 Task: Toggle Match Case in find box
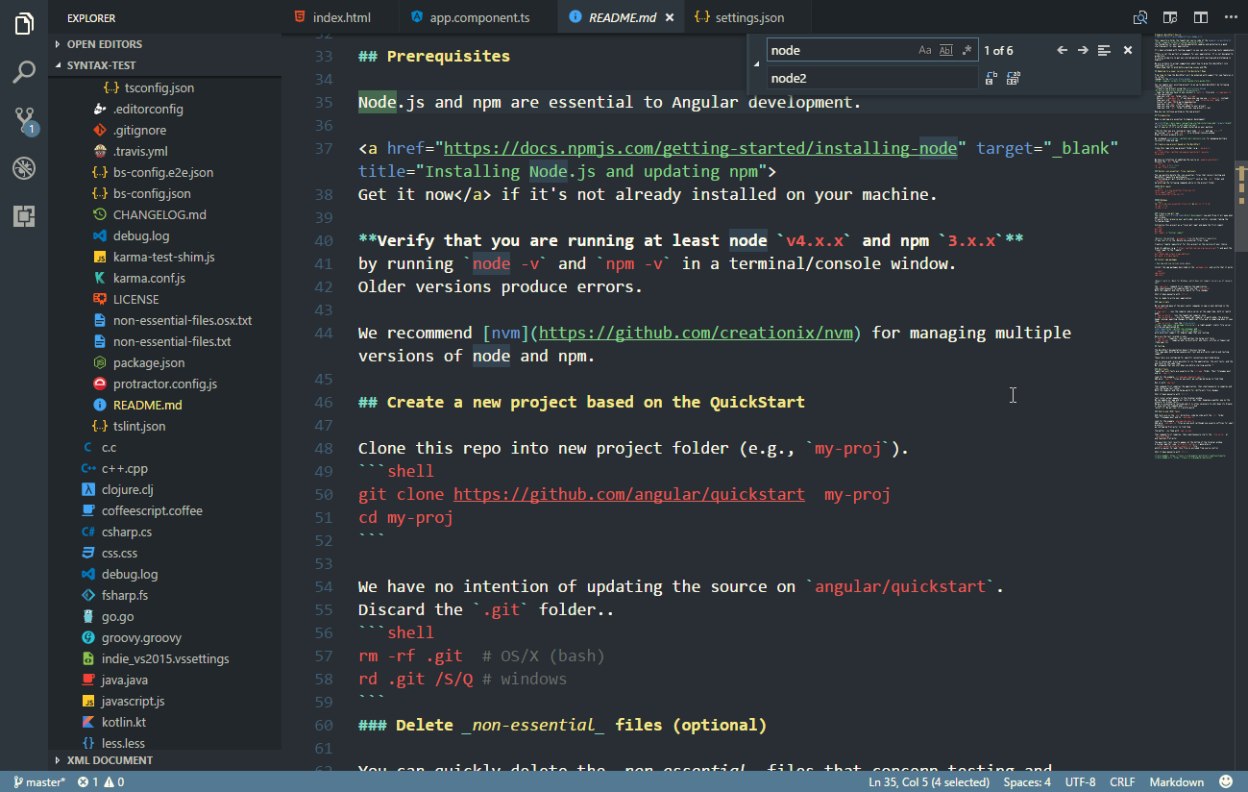(x=924, y=50)
